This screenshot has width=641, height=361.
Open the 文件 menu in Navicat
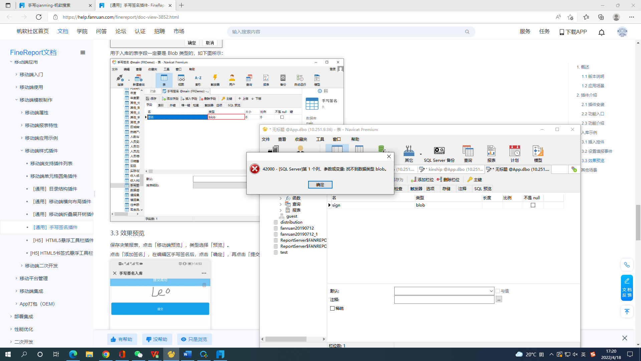click(x=266, y=139)
